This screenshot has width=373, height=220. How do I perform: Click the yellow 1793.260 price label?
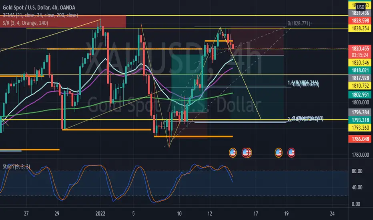click(x=360, y=128)
